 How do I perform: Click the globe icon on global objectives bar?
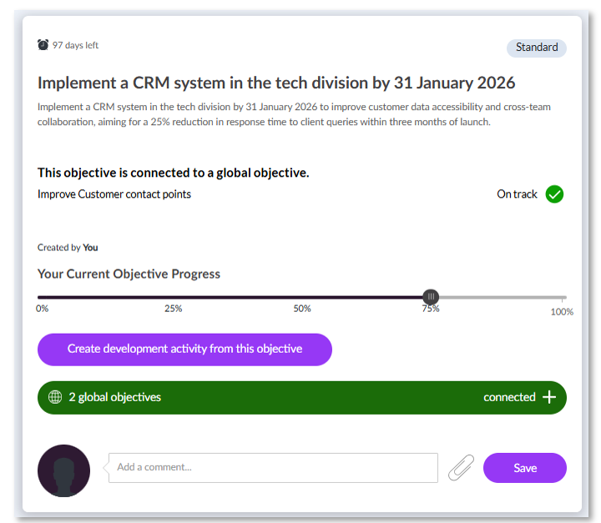pos(56,397)
